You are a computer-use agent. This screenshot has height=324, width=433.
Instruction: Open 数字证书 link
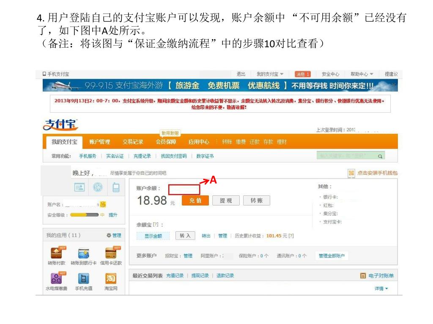205,156
